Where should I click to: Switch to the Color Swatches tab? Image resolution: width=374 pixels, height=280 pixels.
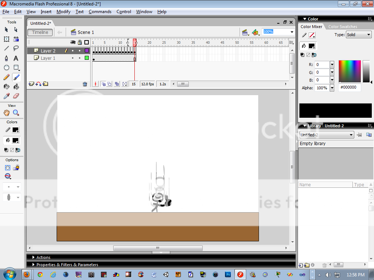tap(342, 27)
